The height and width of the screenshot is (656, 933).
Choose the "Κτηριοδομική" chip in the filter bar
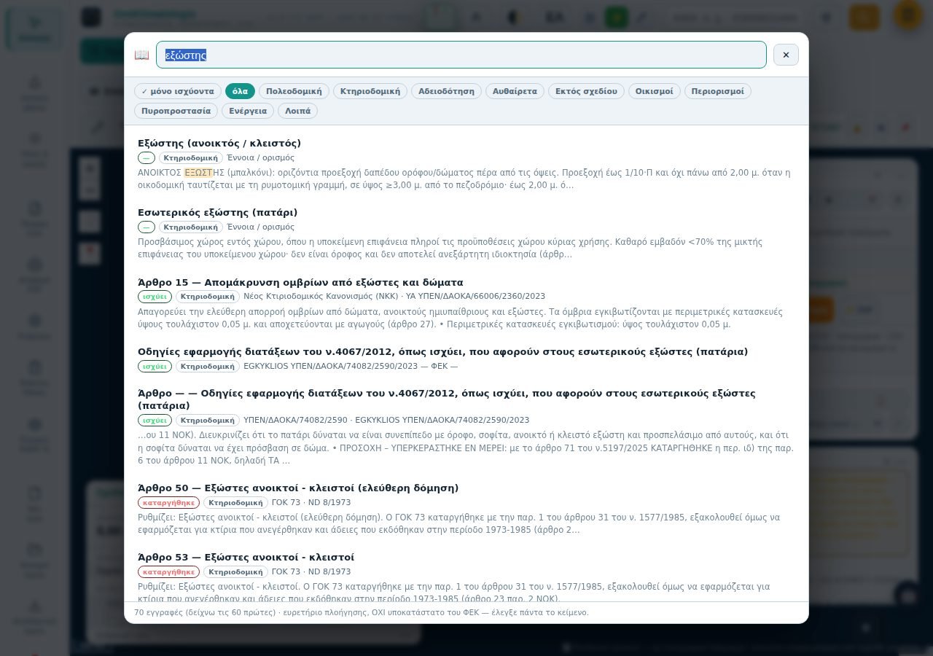pos(370,91)
